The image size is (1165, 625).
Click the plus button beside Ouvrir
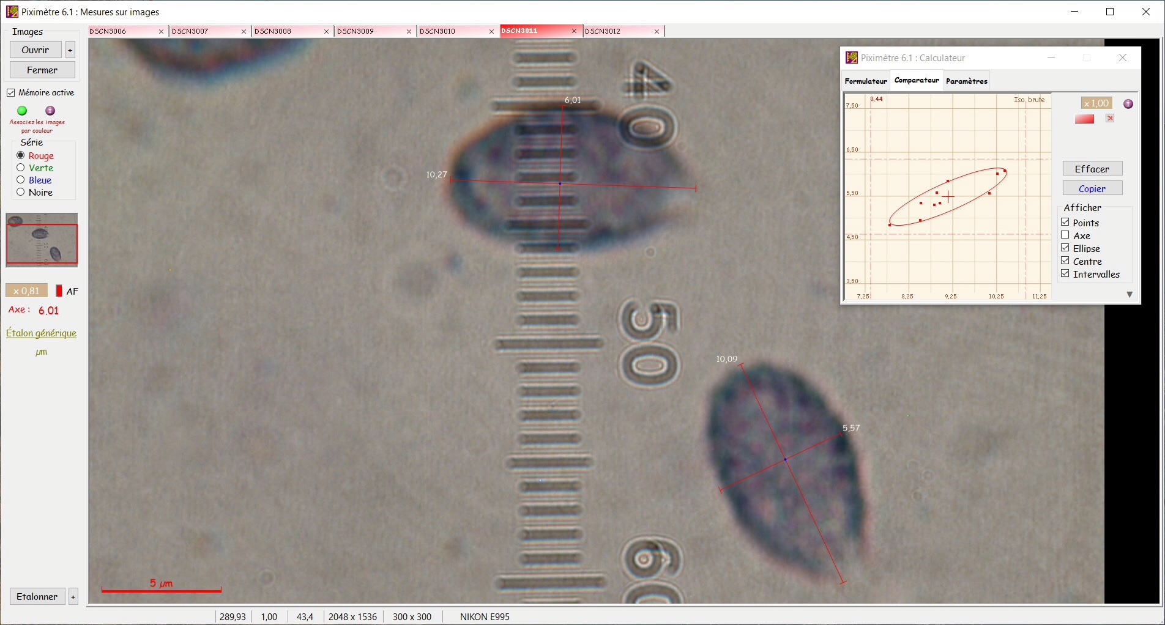(x=70, y=50)
